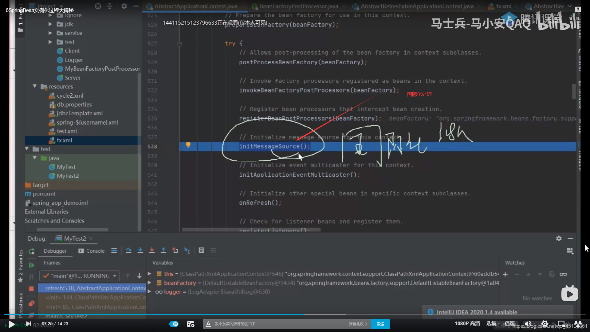Hide the Debug panel with minus icon
590x332 pixels.
coord(570,238)
